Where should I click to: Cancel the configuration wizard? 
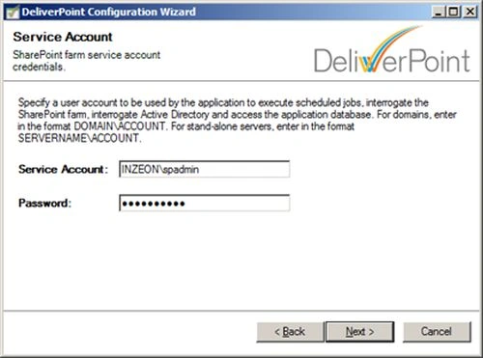pos(437,332)
